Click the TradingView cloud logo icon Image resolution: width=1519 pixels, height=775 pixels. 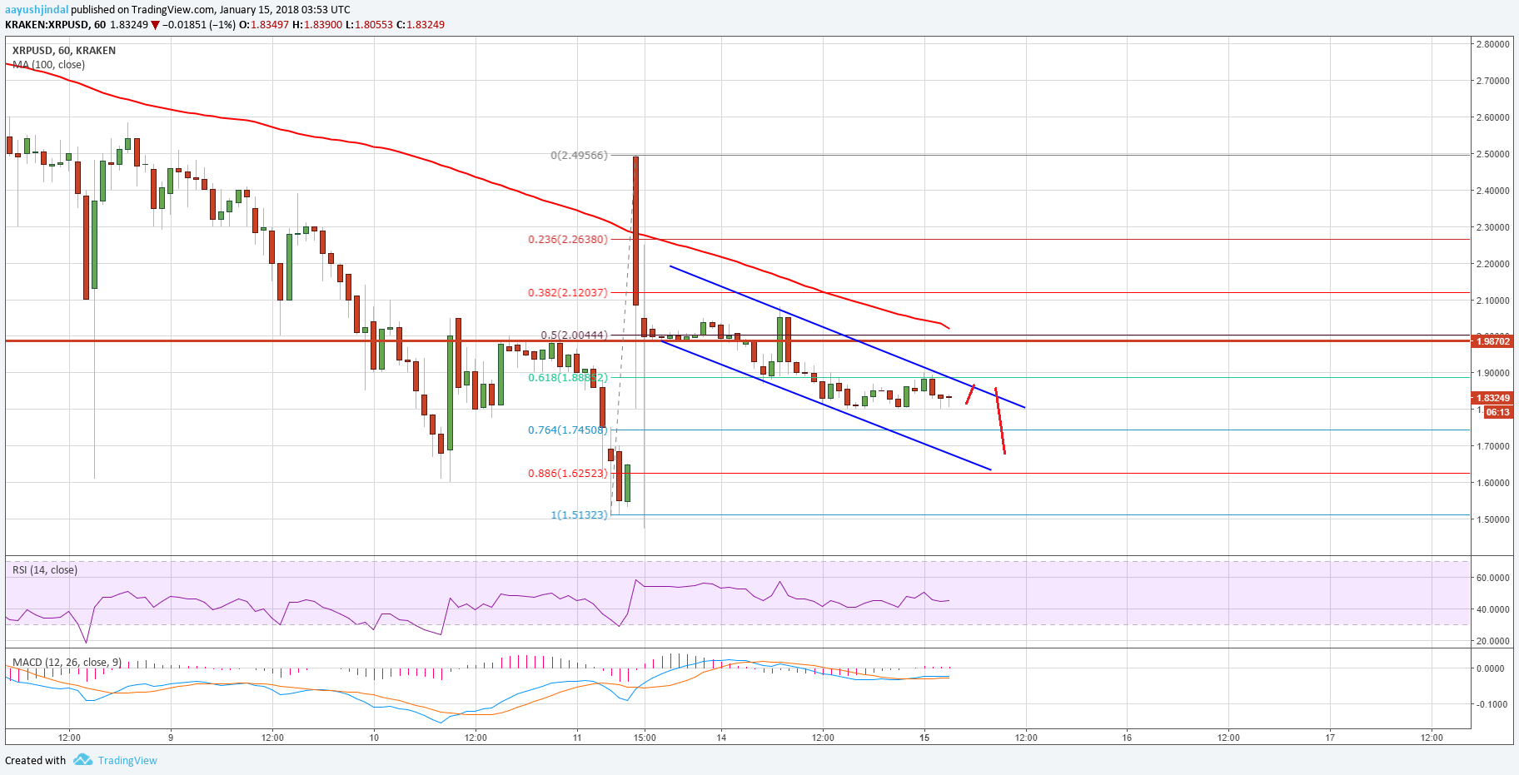pos(82,760)
